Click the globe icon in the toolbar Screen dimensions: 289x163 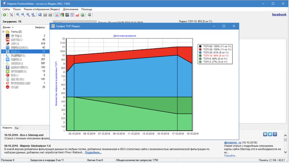point(82,15)
